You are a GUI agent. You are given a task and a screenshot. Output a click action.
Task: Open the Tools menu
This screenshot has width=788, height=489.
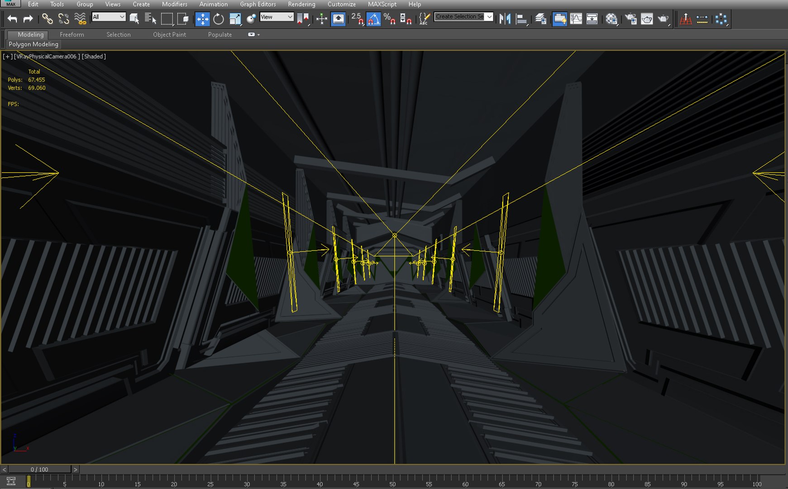click(x=57, y=4)
